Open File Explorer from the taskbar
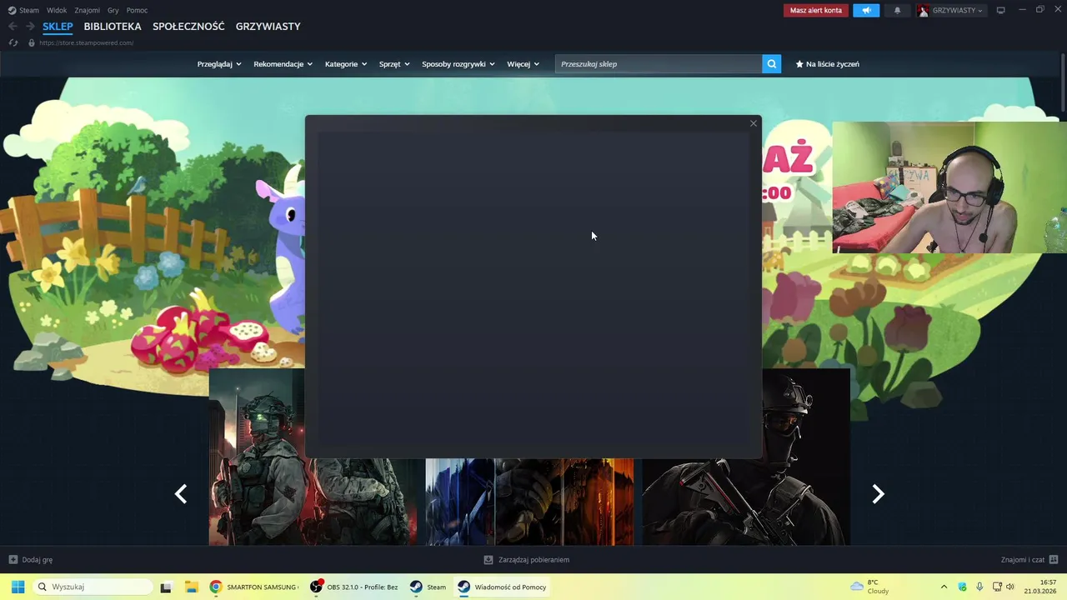This screenshot has width=1067, height=600. coord(191,587)
